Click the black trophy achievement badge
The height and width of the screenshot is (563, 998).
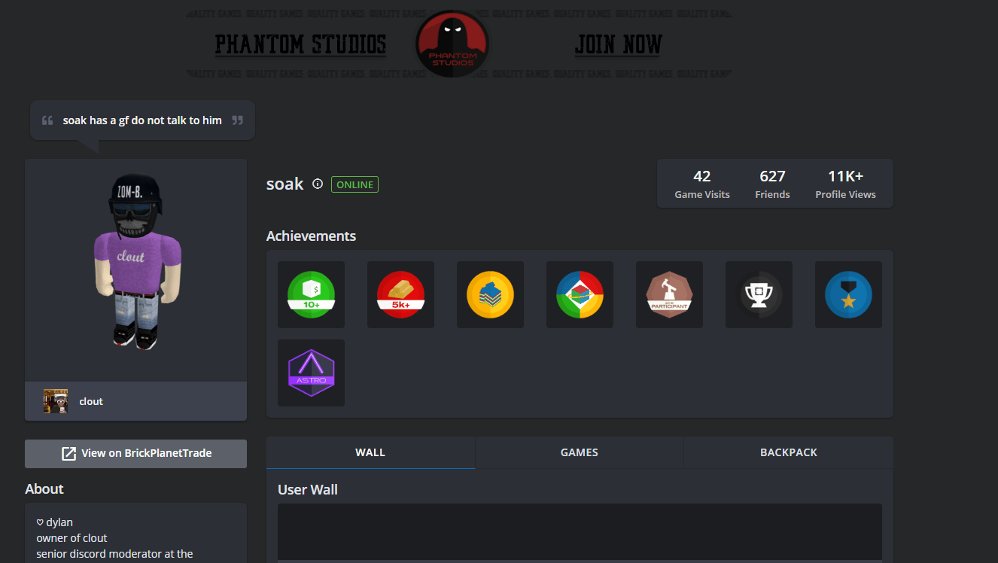(x=759, y=294)
